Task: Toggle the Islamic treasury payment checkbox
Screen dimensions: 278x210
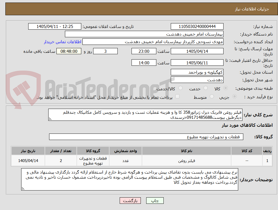Action: point(177,96)
